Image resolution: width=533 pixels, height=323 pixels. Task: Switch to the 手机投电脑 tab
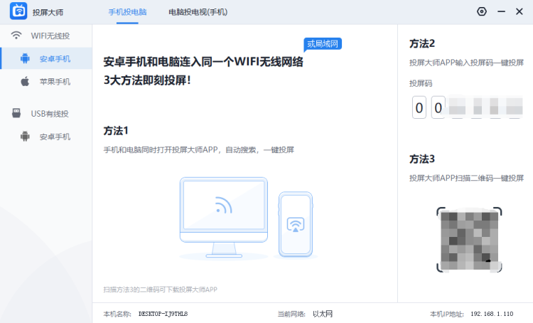[x=127, y=12]
